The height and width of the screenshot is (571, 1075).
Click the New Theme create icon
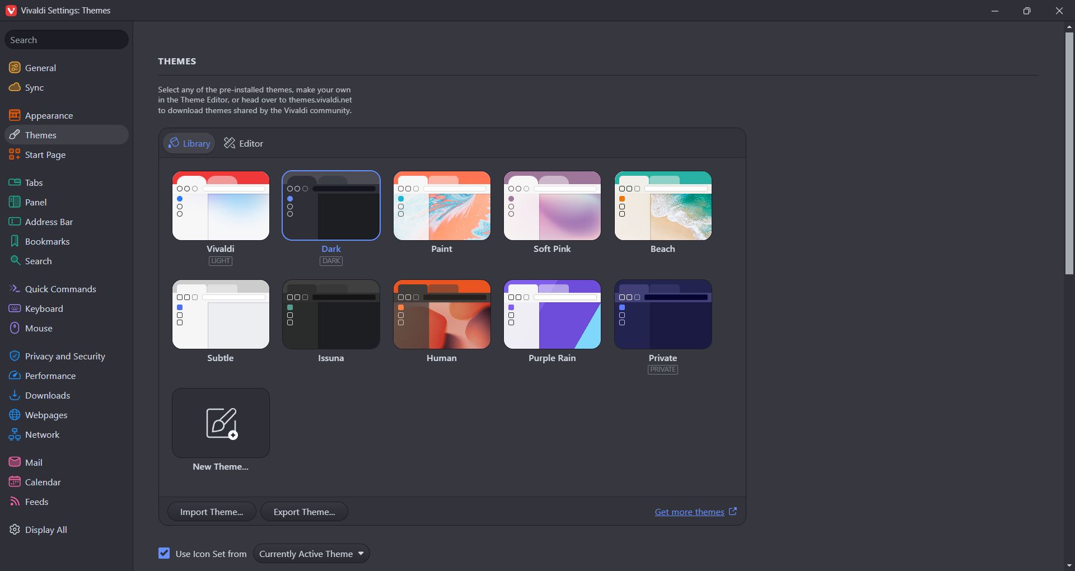221,423
